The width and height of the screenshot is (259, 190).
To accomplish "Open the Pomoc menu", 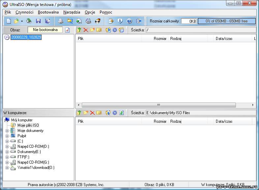I will tap(106, 12).
